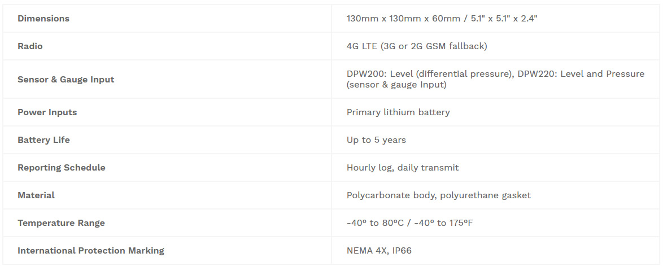Viewport: 663px width, 266px height.
Task: Click the Reporting Schedule label
Action: coord(62,168)
